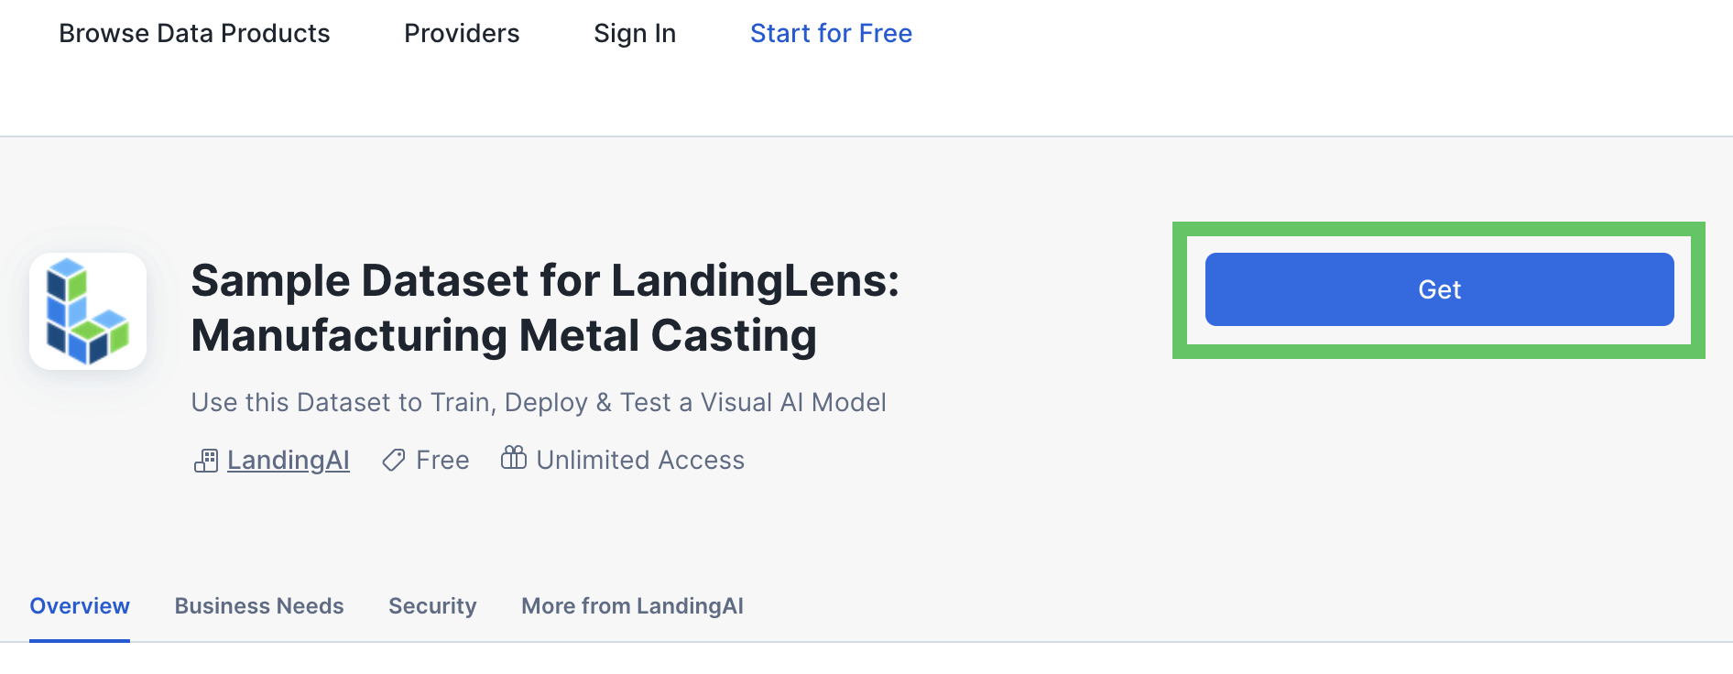Click the Free pricing label
This screenshot has height=674, width=1733.
tap(442, 460)
